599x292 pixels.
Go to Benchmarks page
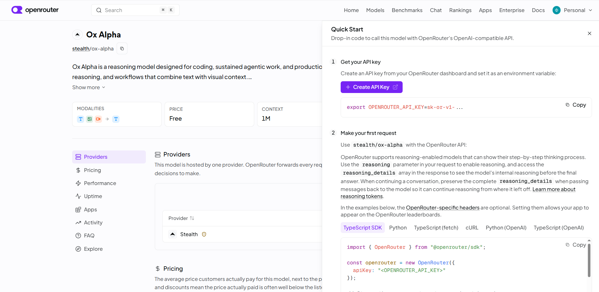coord(407,10)
